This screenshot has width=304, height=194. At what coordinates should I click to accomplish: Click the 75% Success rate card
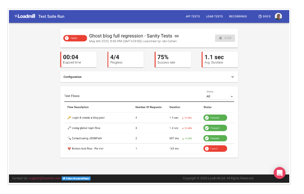point(173,60)
